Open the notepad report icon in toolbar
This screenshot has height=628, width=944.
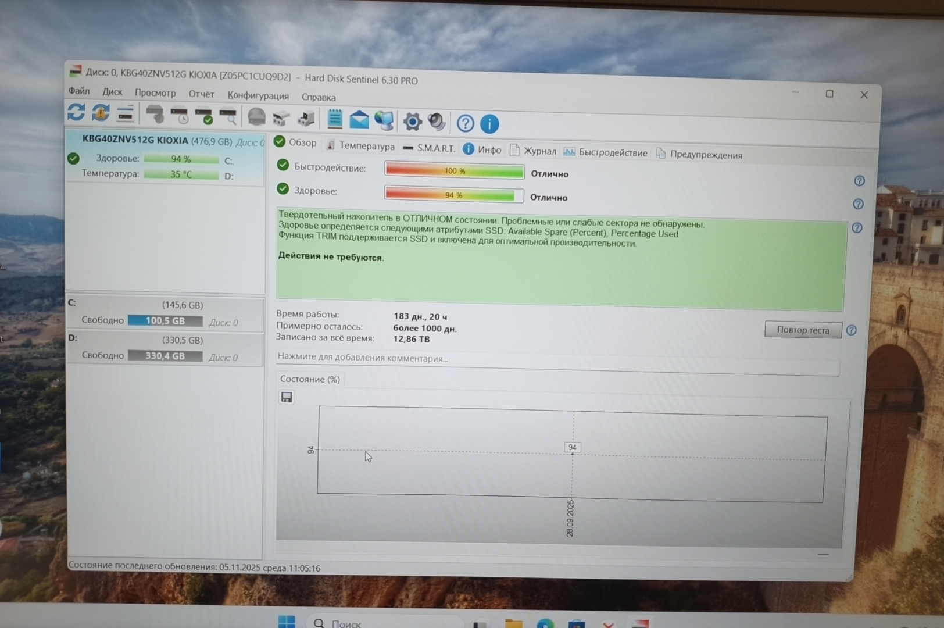(335, 119)
